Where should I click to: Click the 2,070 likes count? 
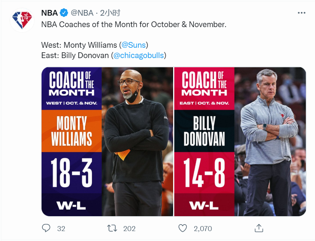point(203,228)
